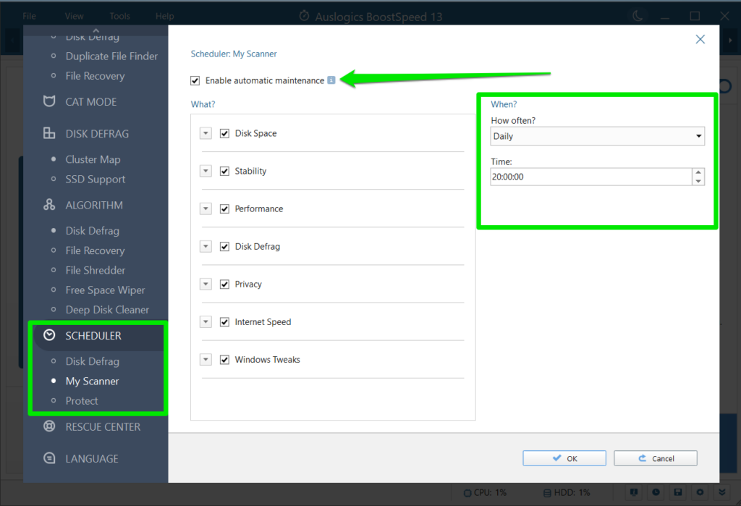Select the RESCUE CENTER icon
The height and width of the screenshot is (506, 741).
click(49, 426)
